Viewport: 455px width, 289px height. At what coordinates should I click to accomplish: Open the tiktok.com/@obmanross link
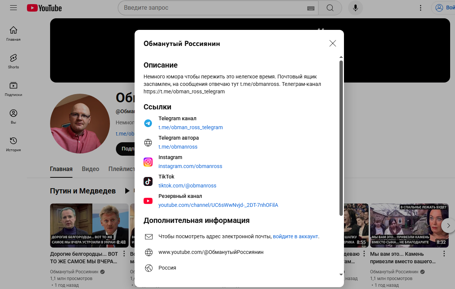[x=187, y=186]
